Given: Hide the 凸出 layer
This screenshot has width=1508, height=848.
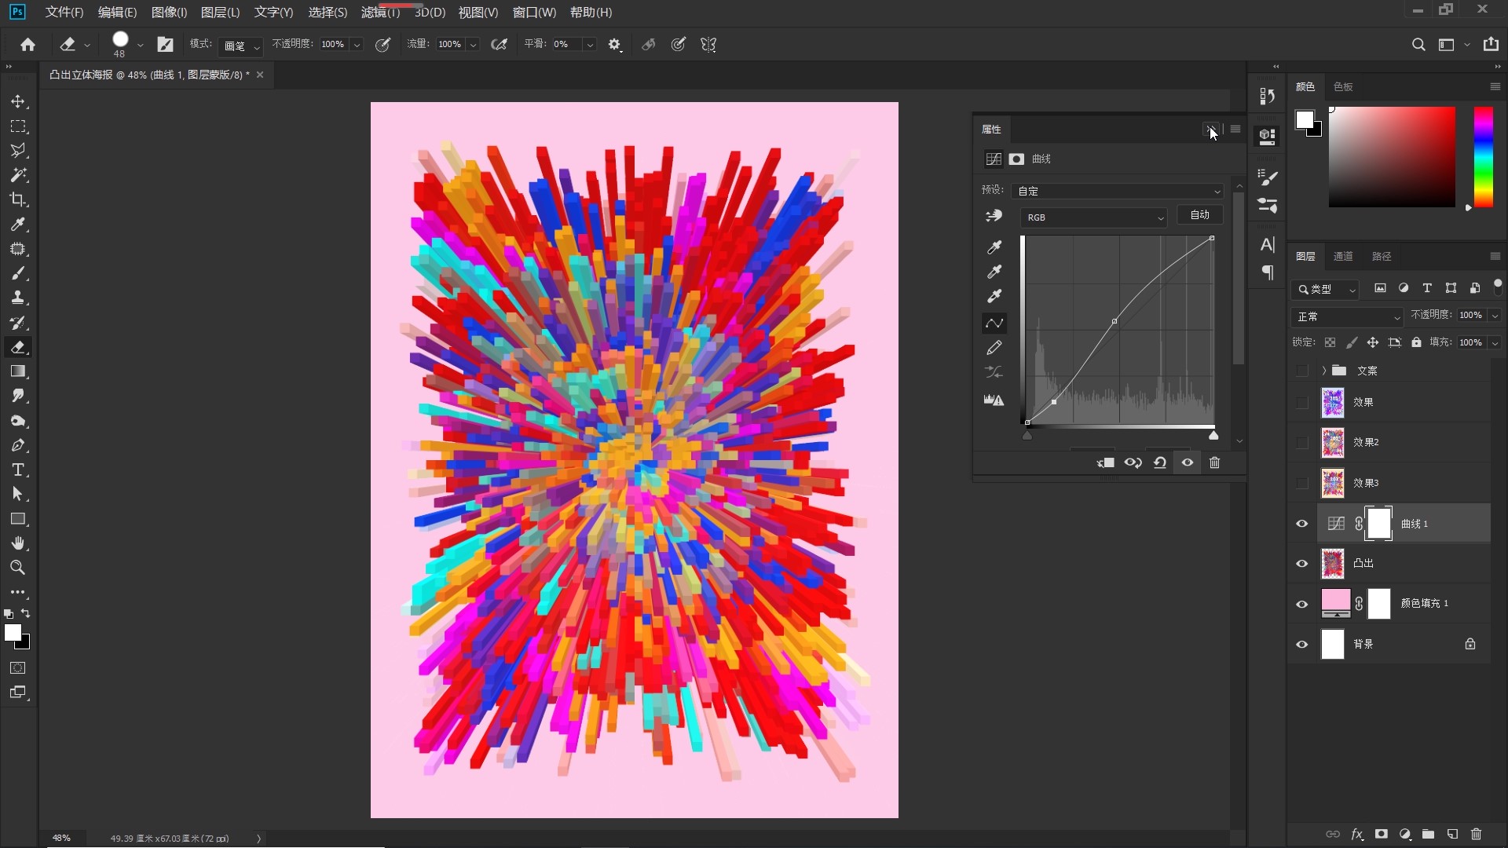Looking at the screenshot, I should tap(1301, 564).
